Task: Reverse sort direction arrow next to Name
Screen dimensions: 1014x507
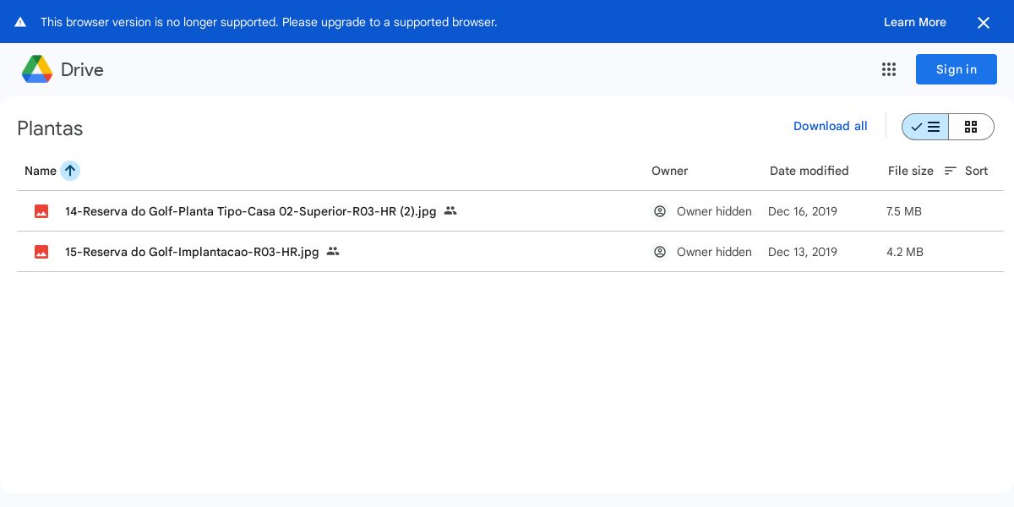Action: pos(70,171)
